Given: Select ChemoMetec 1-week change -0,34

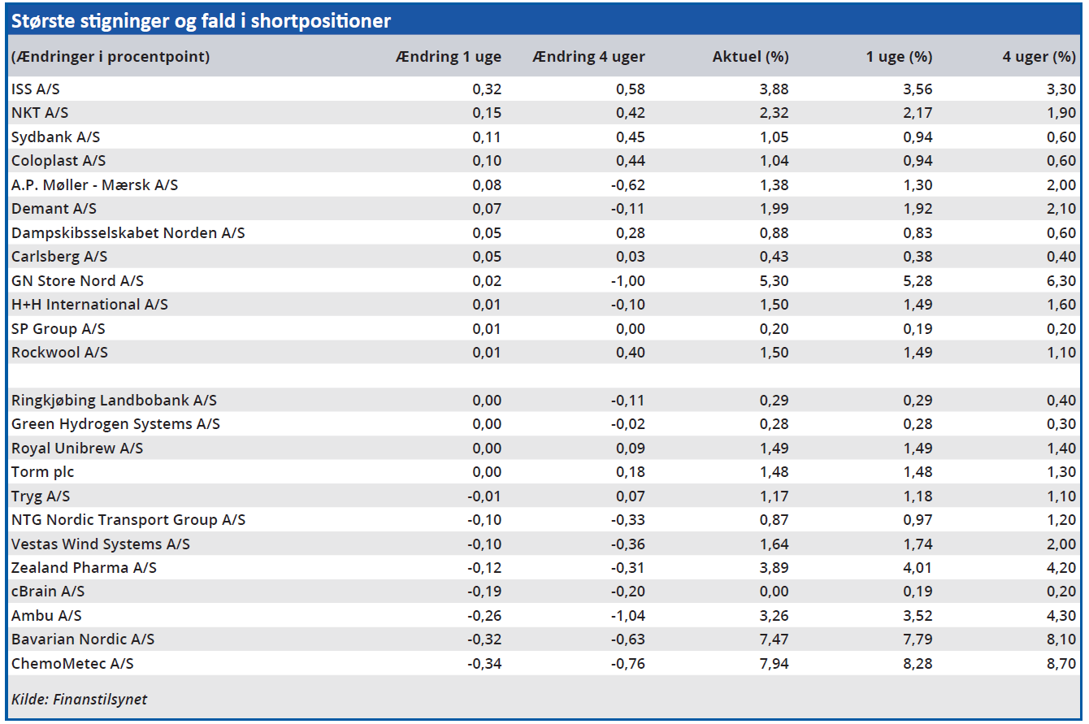Looking at the screenshot, I should (x=484, y=664).
